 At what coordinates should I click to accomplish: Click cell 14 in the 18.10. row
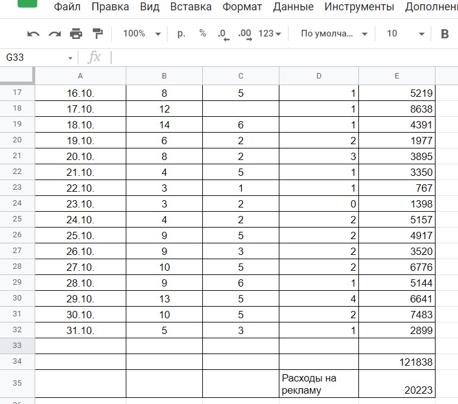pos(164,125)
